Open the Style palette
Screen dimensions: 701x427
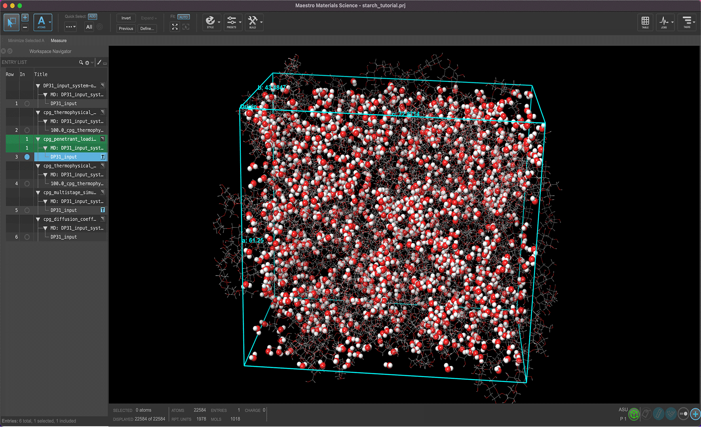210,22
